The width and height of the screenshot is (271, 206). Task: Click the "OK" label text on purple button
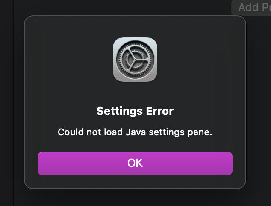(x=135, y=163)
